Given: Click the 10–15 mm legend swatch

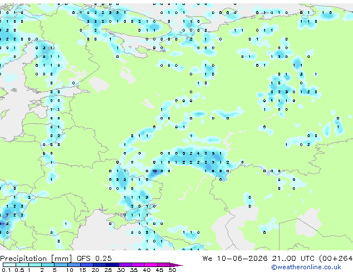Looking at the screenshot, I should (73, 265).
